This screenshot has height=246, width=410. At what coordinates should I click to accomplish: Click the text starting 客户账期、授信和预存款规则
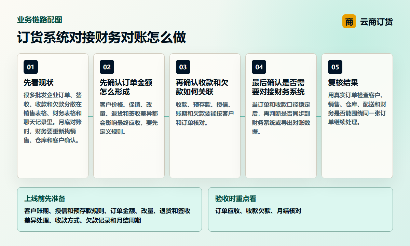107,216
